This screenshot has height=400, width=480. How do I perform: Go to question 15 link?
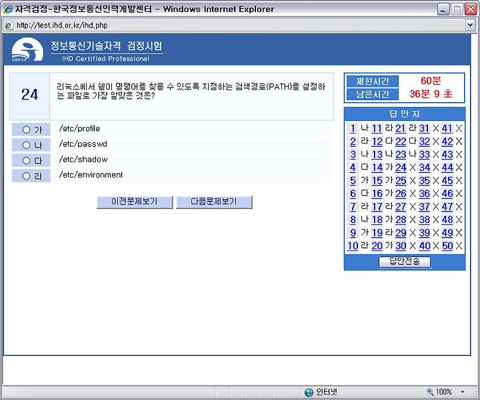coord(377,181)
